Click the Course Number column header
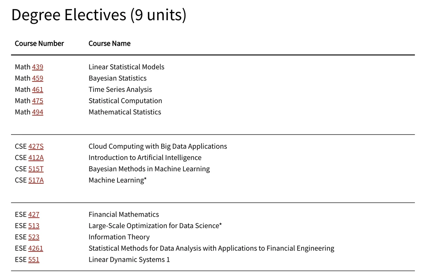Image resolution: width=440 pixels, height=280 pixels. [39, 43]
